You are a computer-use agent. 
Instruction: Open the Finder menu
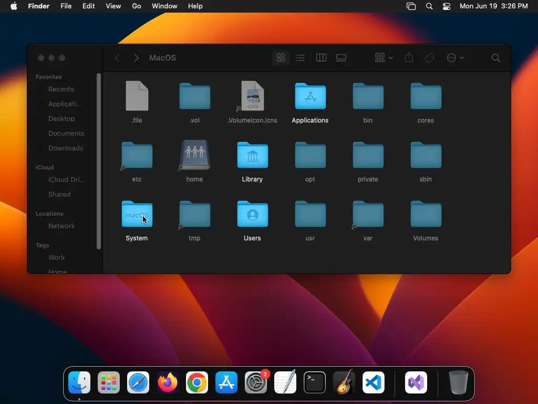coord(38,6)
